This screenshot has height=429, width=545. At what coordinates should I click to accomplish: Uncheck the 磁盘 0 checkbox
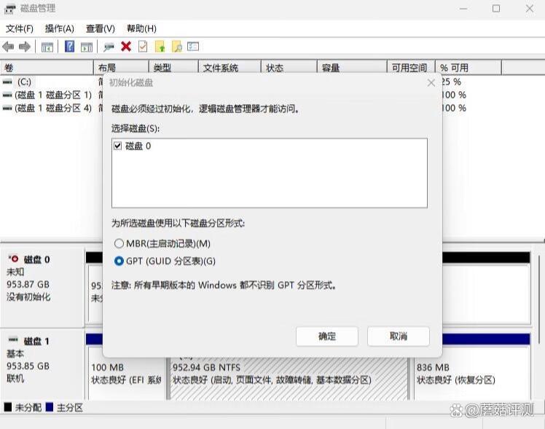[118, 146]
